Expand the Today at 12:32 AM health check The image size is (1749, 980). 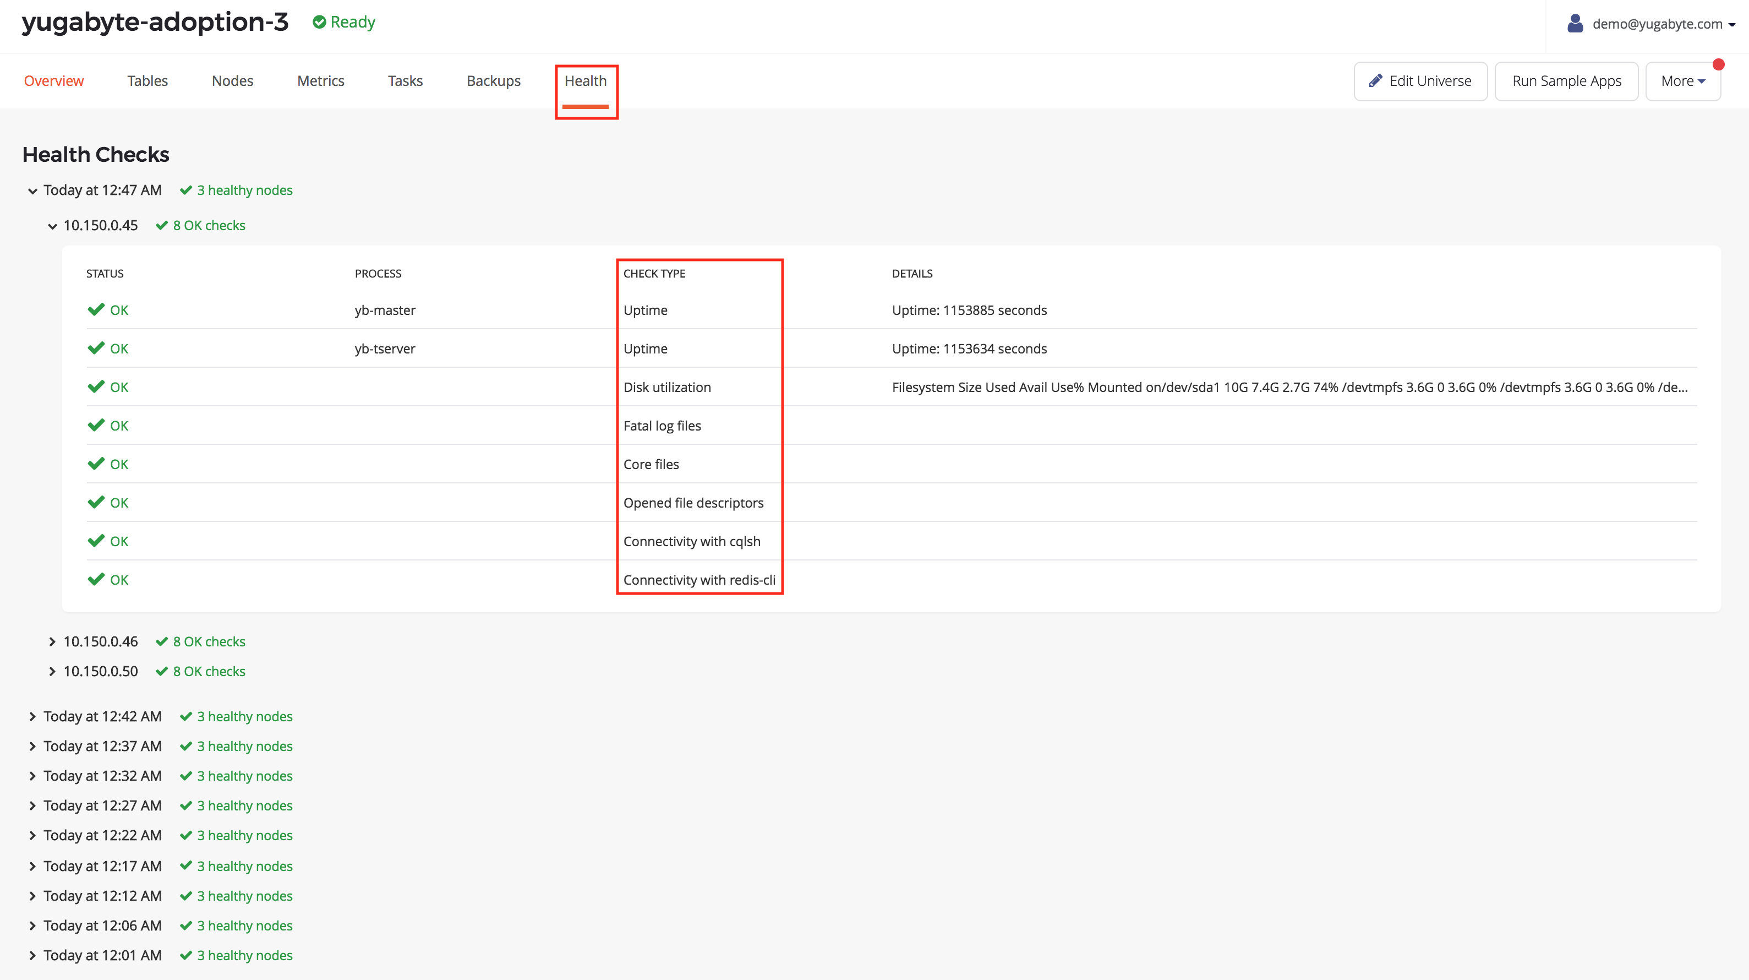(x=32, y=776)
